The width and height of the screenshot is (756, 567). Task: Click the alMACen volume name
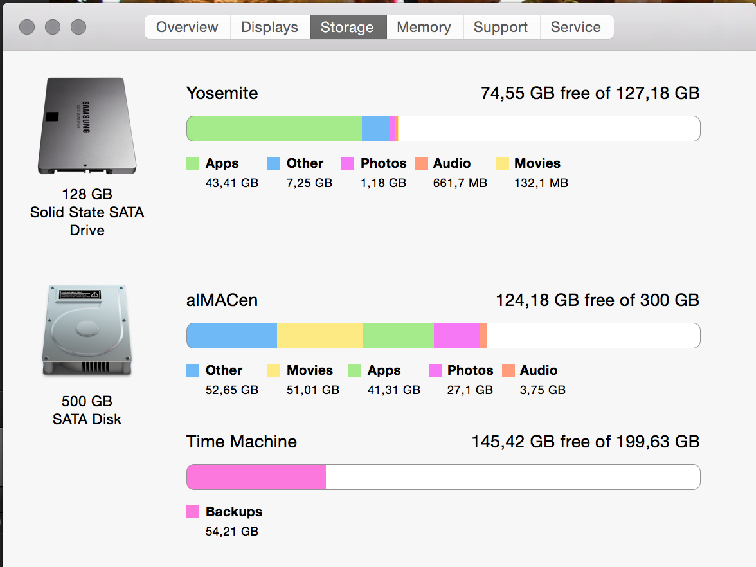pos(222,300)
